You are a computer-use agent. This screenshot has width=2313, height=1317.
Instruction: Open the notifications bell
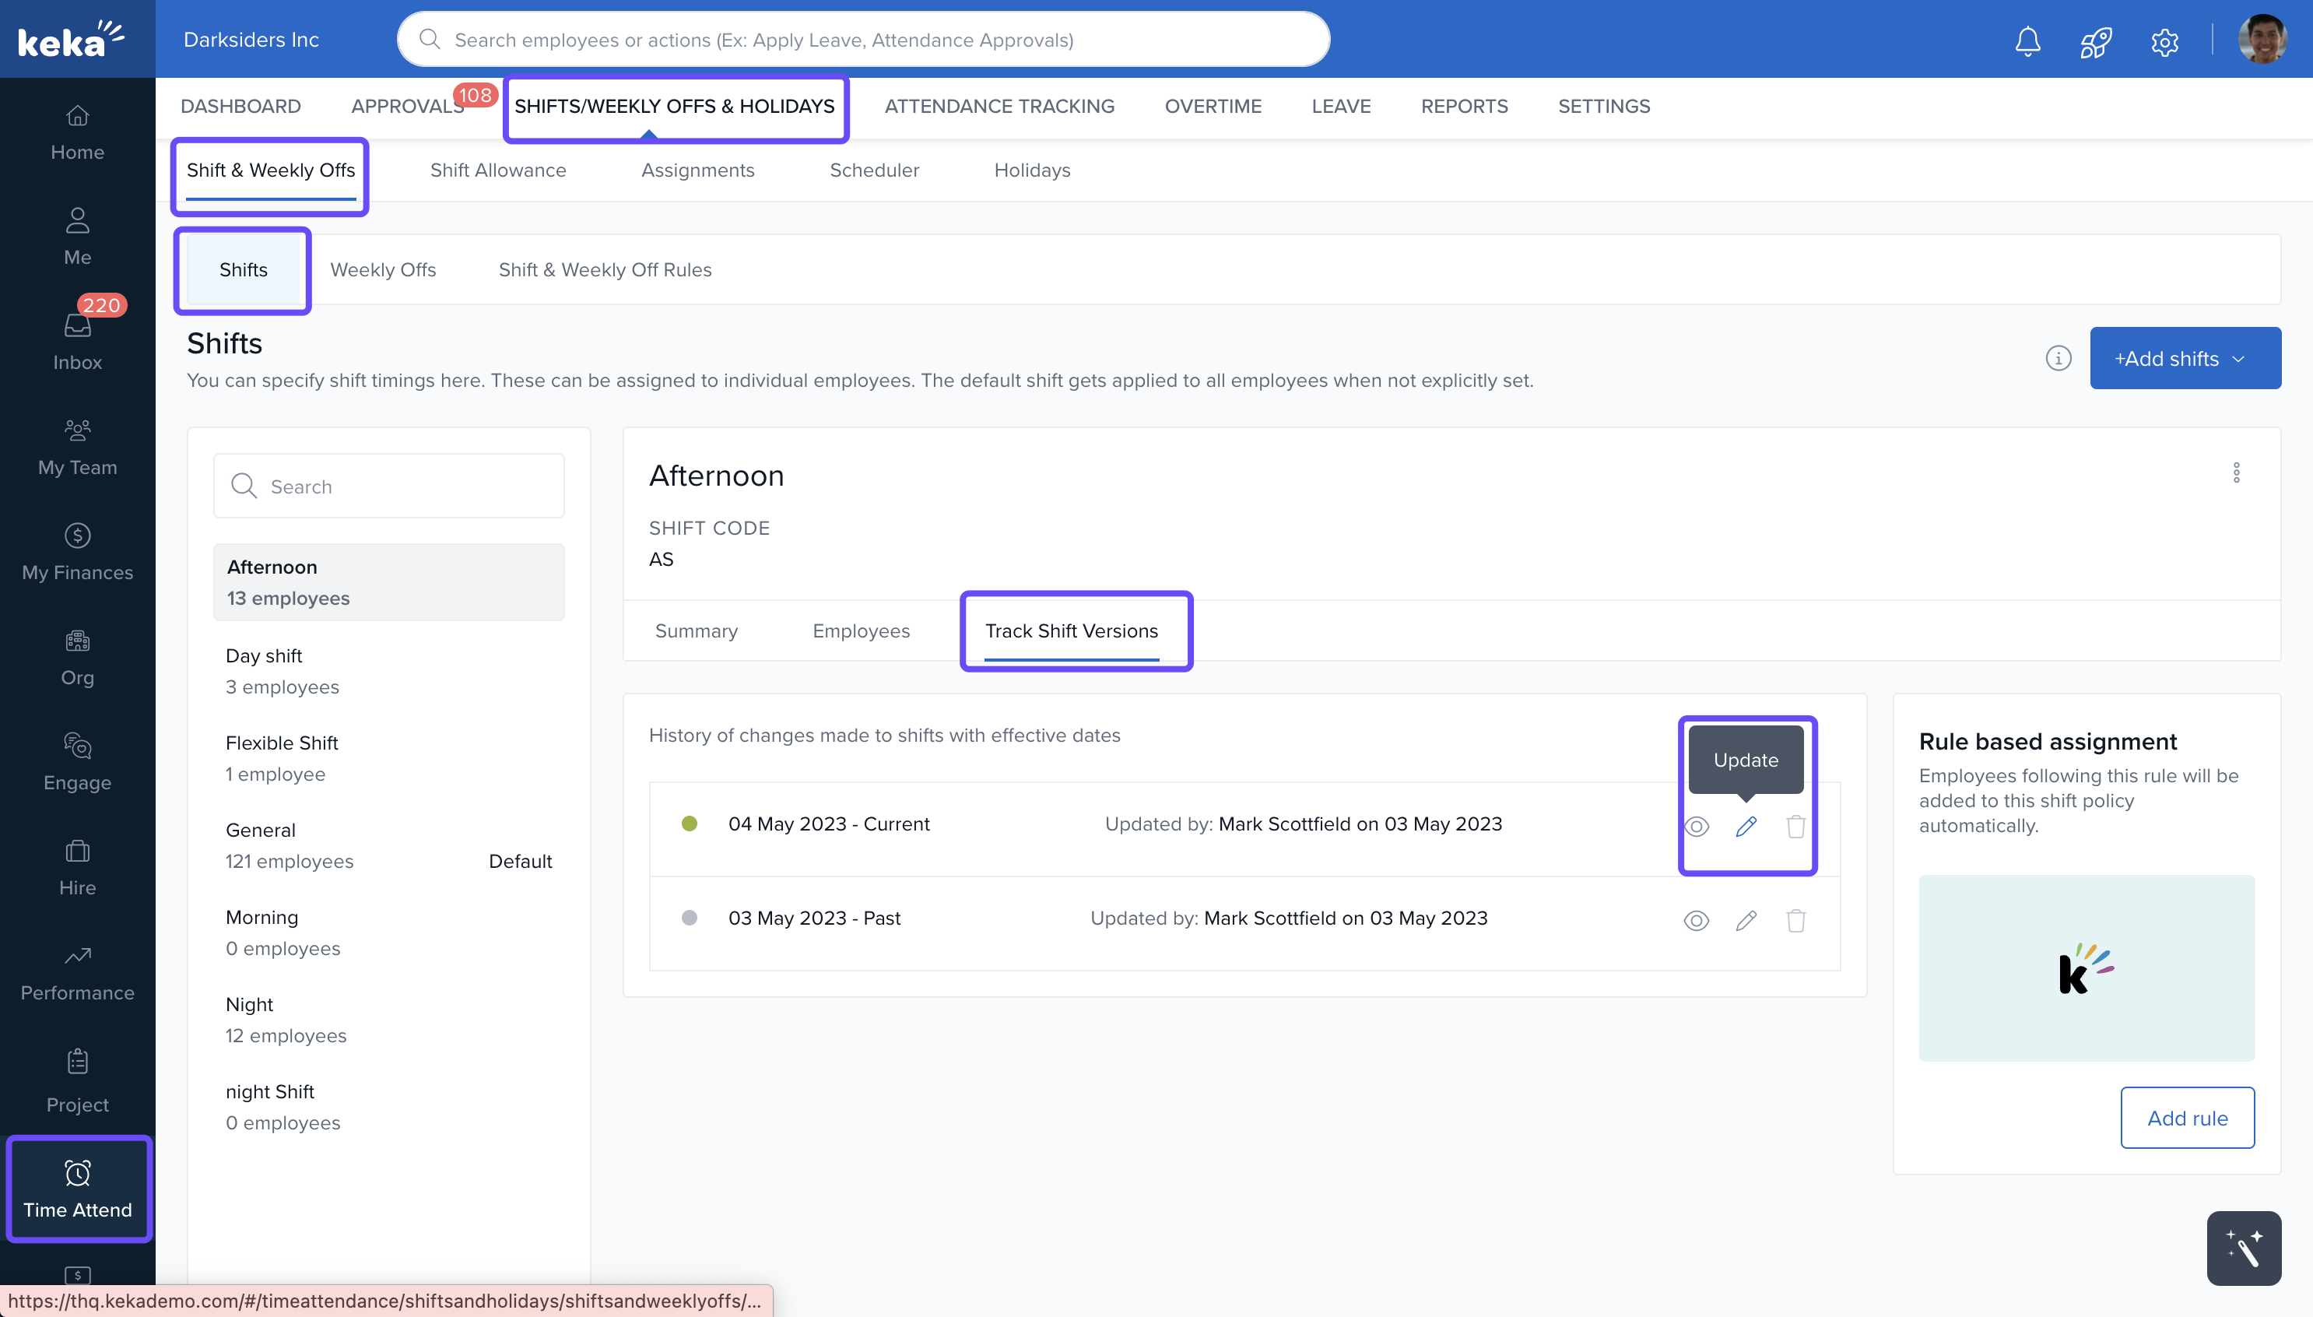click(x=2027, y=40)
